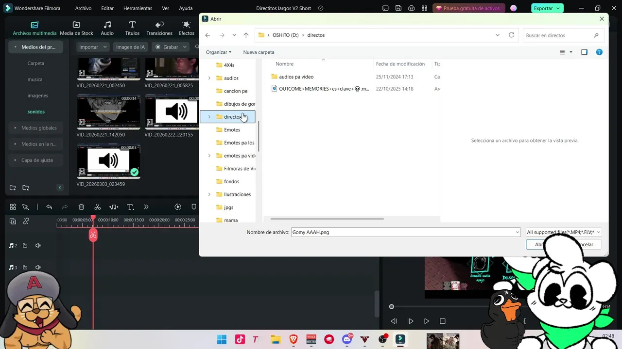Click the split scissors tool
The height and width of the screenshot is (349, 622).
click(x=98, y=207)
